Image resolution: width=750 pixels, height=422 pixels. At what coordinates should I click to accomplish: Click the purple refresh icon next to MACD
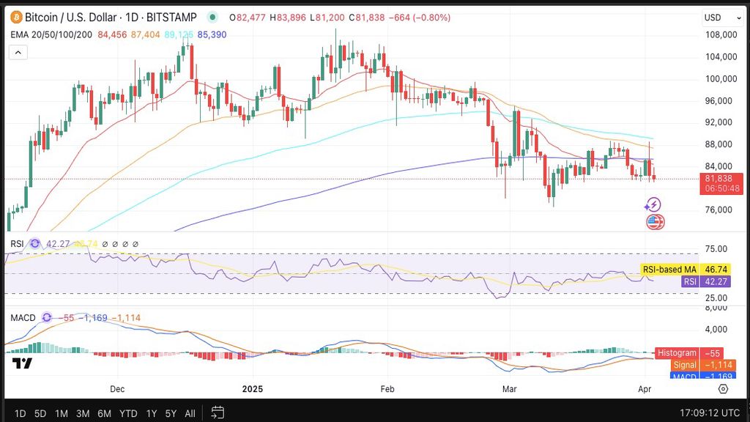pyautogui.click(x=46, y=317)
